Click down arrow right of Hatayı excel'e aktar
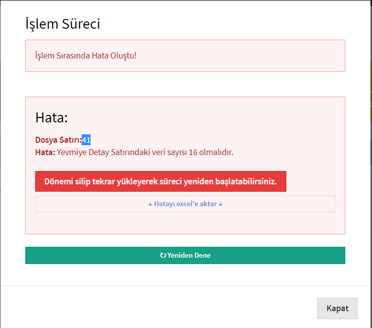 pos(221,204)
